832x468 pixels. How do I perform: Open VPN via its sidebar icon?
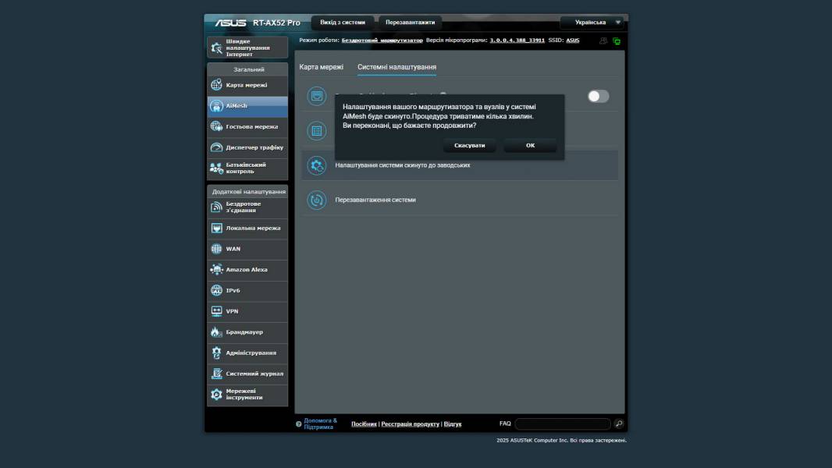[x=216, y=311]
